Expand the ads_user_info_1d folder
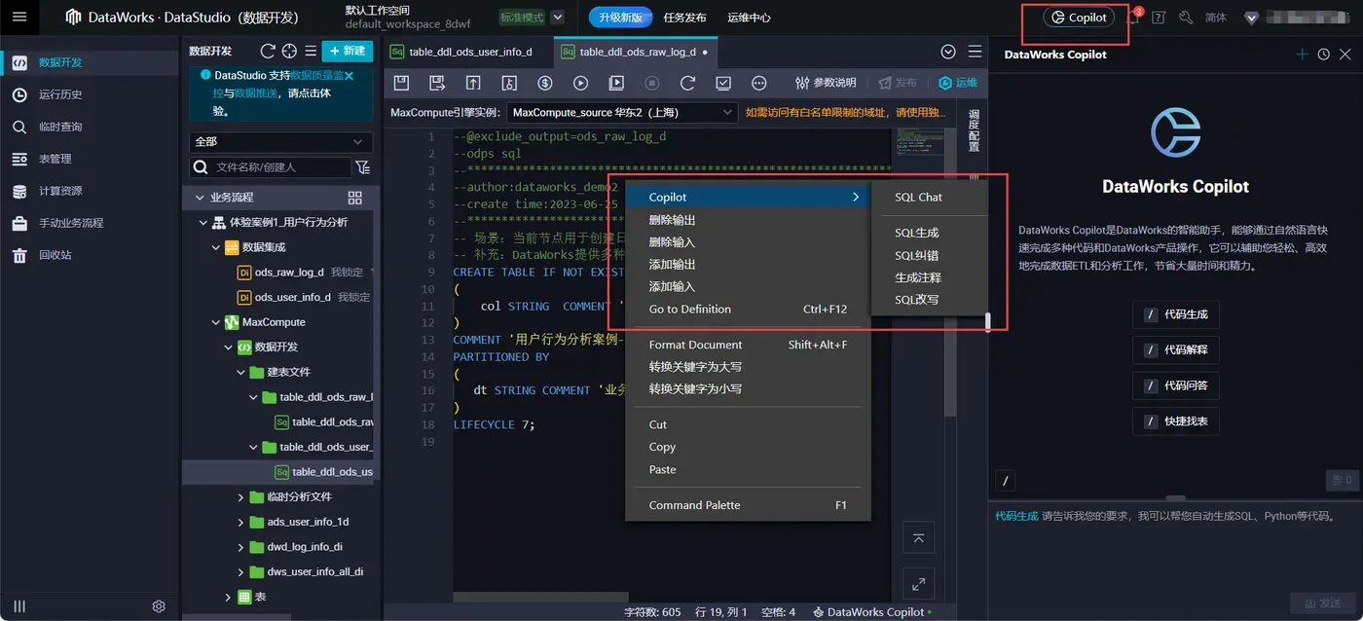1363x621 pixels. (x=241, y=522)
